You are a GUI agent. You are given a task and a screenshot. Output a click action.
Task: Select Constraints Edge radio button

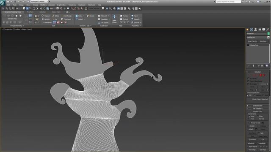[x=258, y=117]
